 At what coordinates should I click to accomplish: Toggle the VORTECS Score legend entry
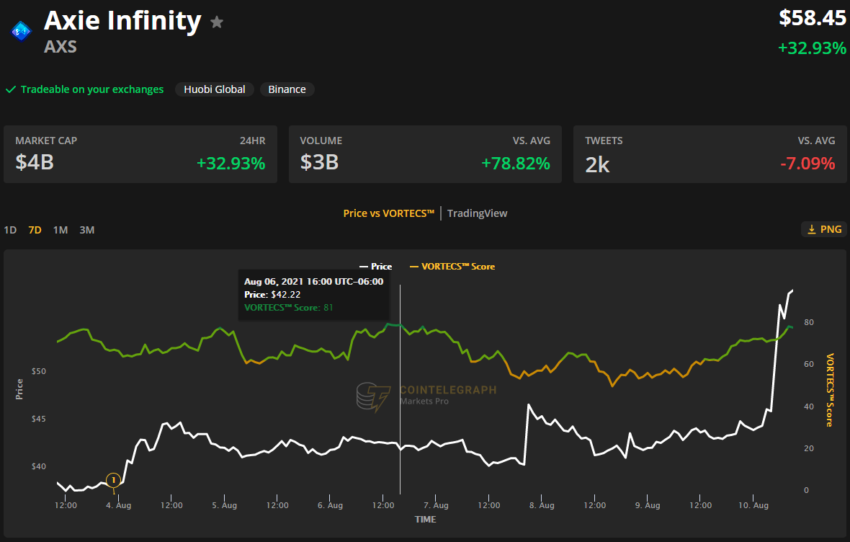(x=452, y=267)
